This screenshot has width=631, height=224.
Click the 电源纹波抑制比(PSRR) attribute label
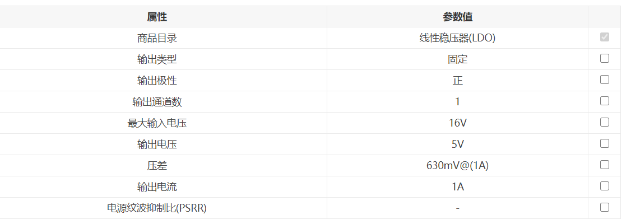(x=157, y=208)
